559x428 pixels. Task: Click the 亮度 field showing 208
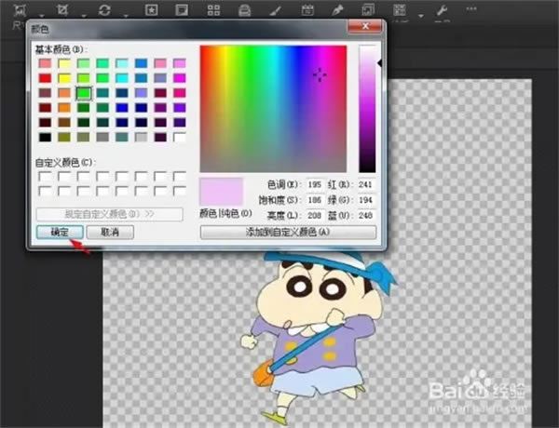coord(315,215)
